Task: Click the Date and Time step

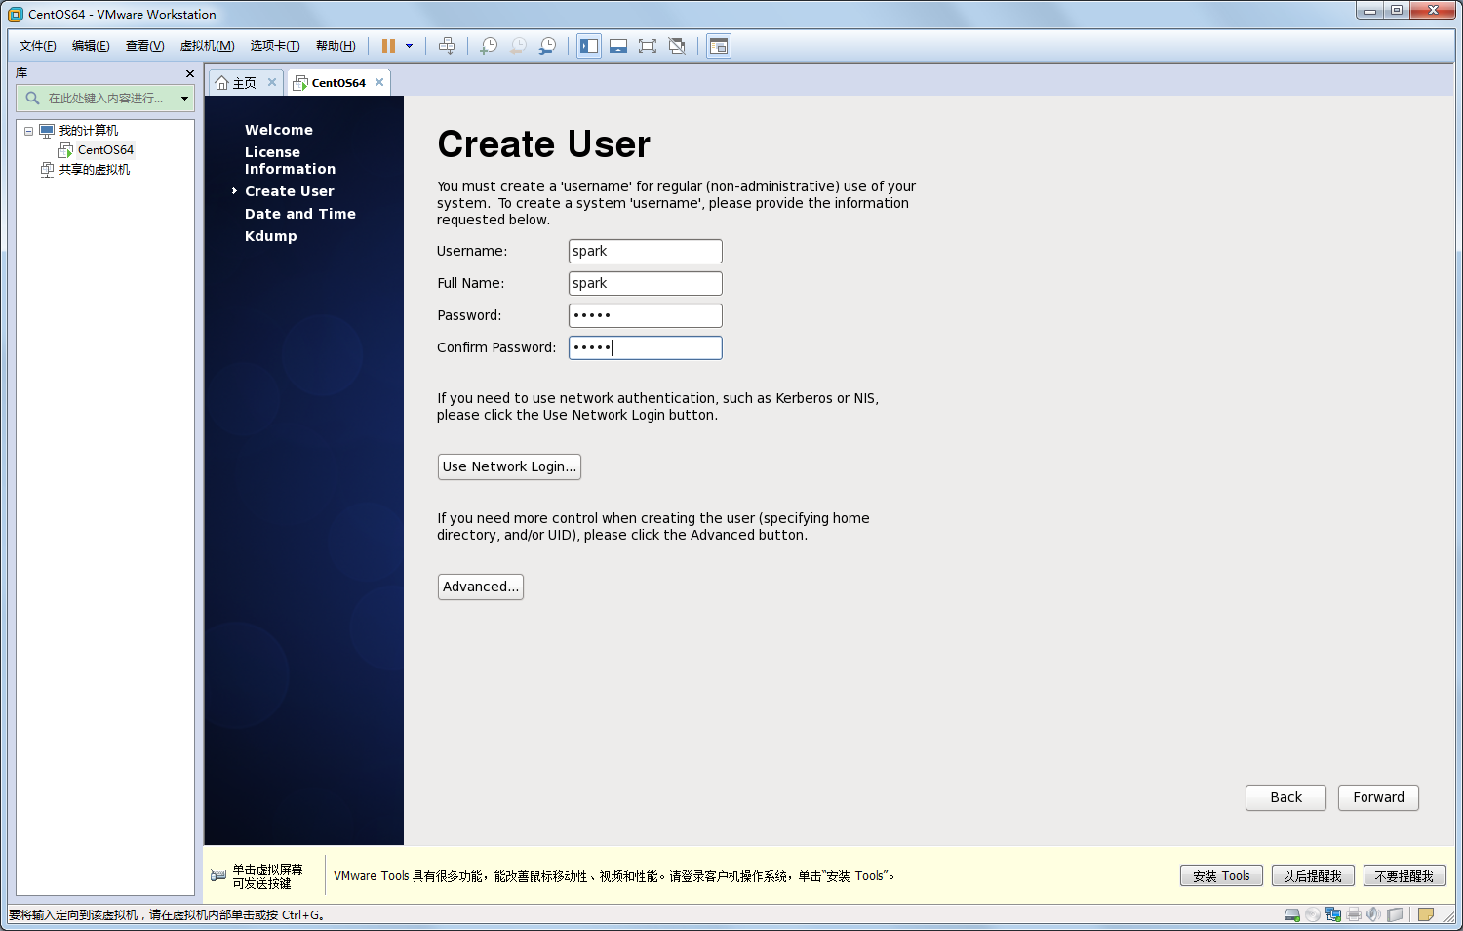Action: coord(299,214)
